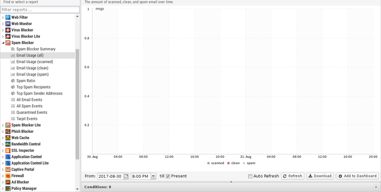This screenshot has height=192, width=381.
Task: Click the Filter reports input field
Action: click(40, 10)
